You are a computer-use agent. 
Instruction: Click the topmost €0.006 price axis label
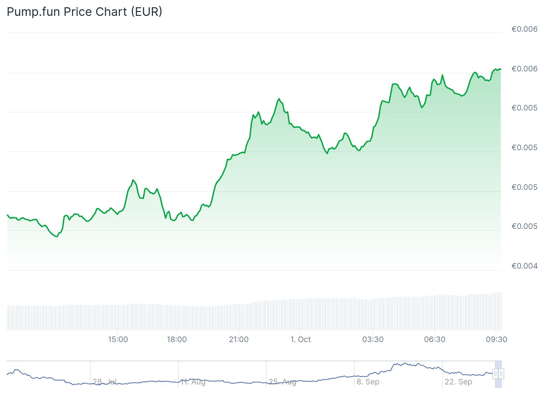(x=524, y=29)
